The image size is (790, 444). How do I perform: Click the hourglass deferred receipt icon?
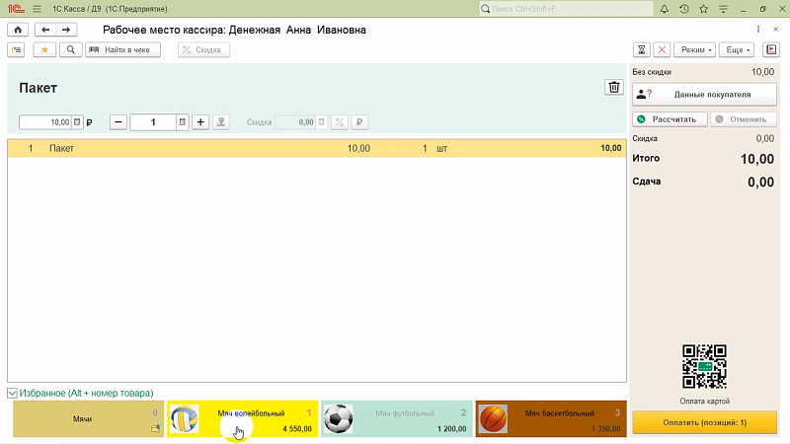[642, 49]
